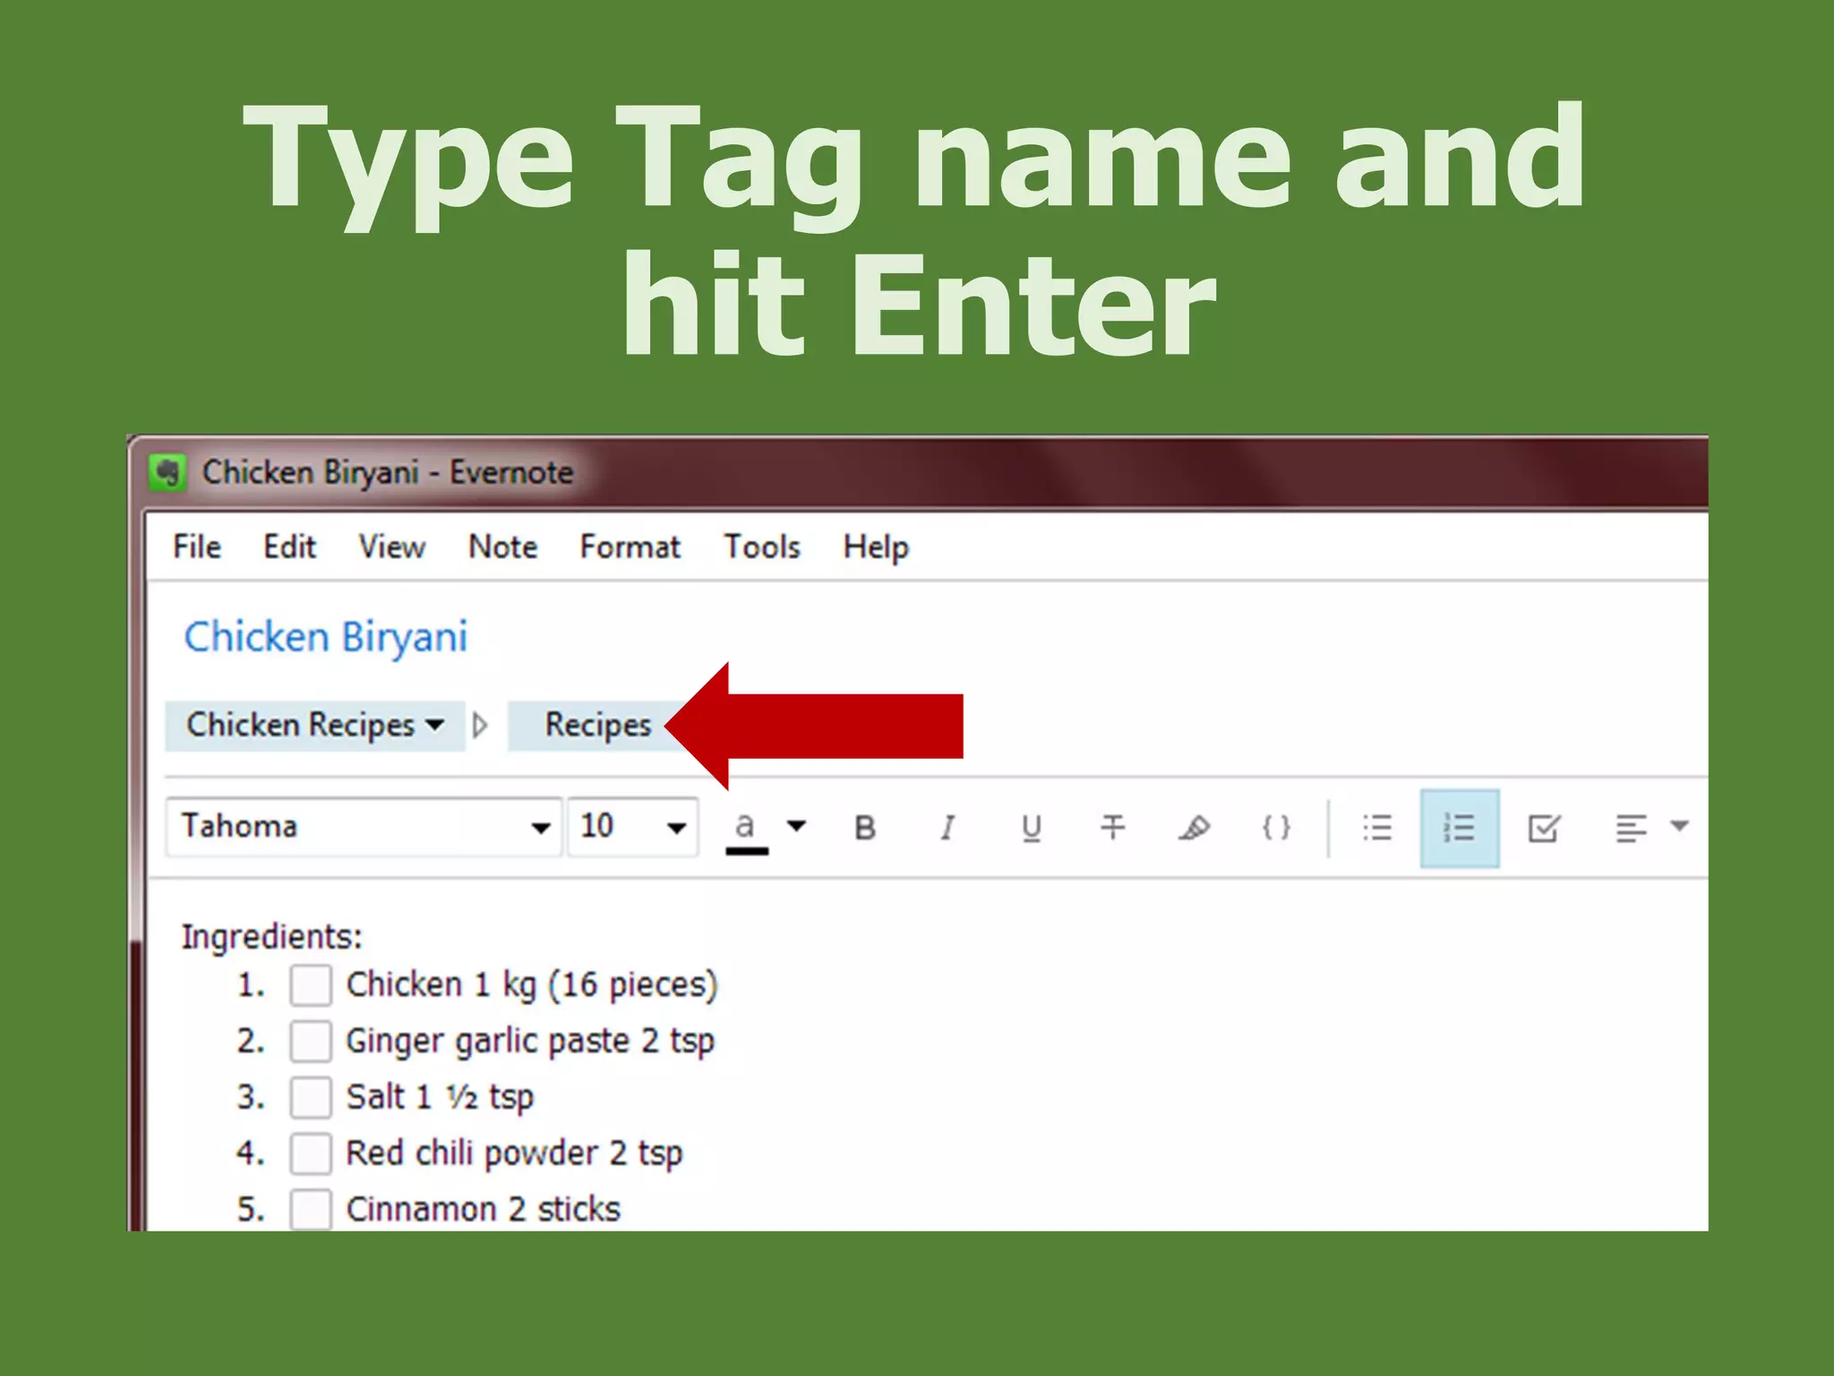Viewport: 1834px width, 1376px height.
Task: Check the Chicken 1 kg checkbox
Action: point(311,985)
